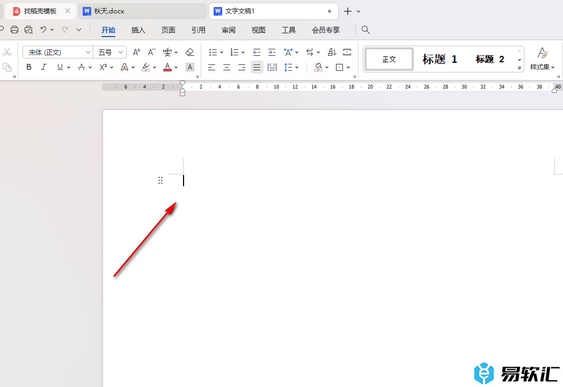Expand the undo history arrow
Image resolution: width=563 pixels, height=387 pixels.
click(52, 30)
